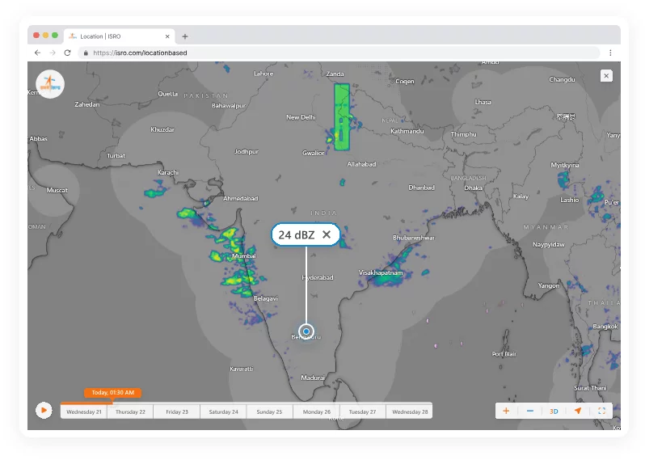This screenshot has width=645, height=460.
Task: Click the Yangon city label
Action: point(549,285)
